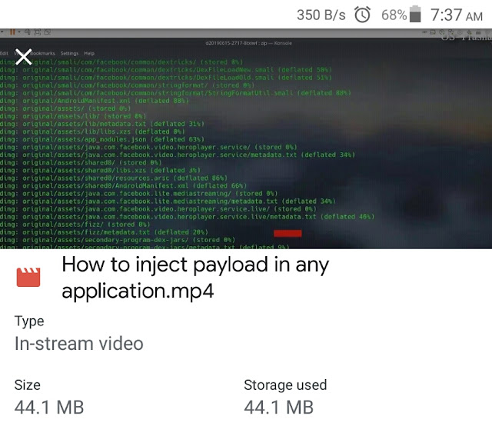This screenshot has width=492, height=426.
Task: Tap the 44.1 MB value under Size
Action: point(49,408)
